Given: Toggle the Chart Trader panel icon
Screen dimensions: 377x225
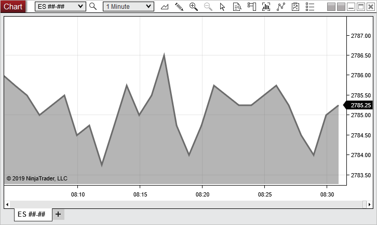Looking at the screenshot, I should 252,7.
